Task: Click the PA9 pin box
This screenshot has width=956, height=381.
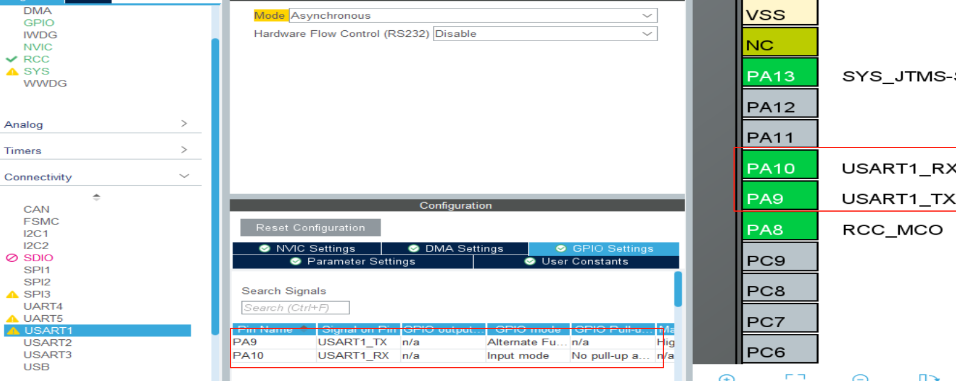Action: pos(779,198)
